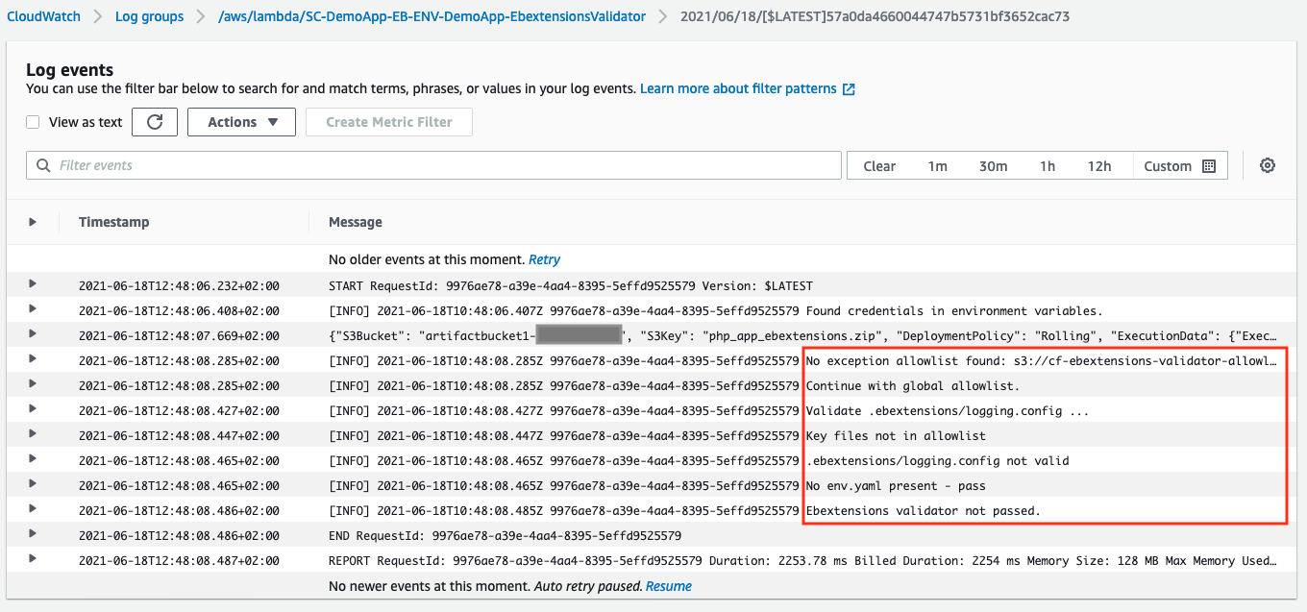
Task: Open the EbextensionsValidator log group breadcrumb
Action: tap(432, 16)
